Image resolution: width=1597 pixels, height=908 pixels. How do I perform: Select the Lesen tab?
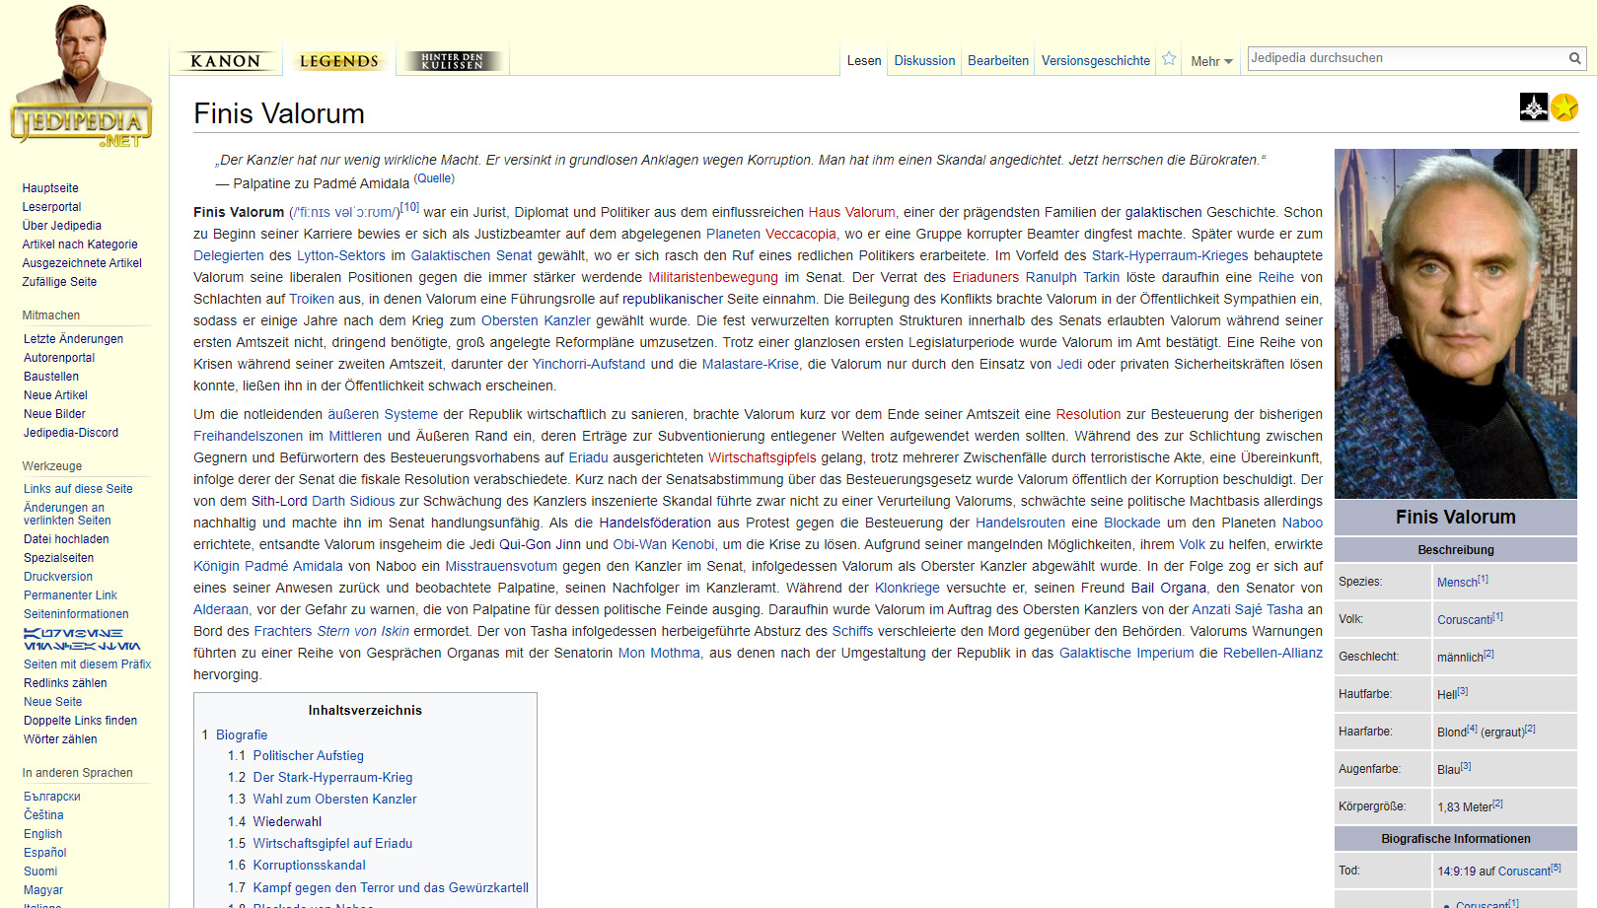(x=864, y=61)
